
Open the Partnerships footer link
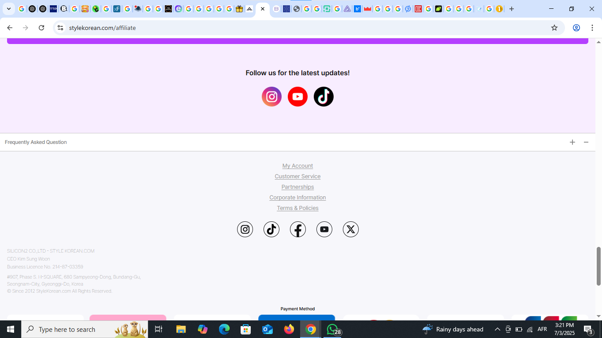click(297, 187)
